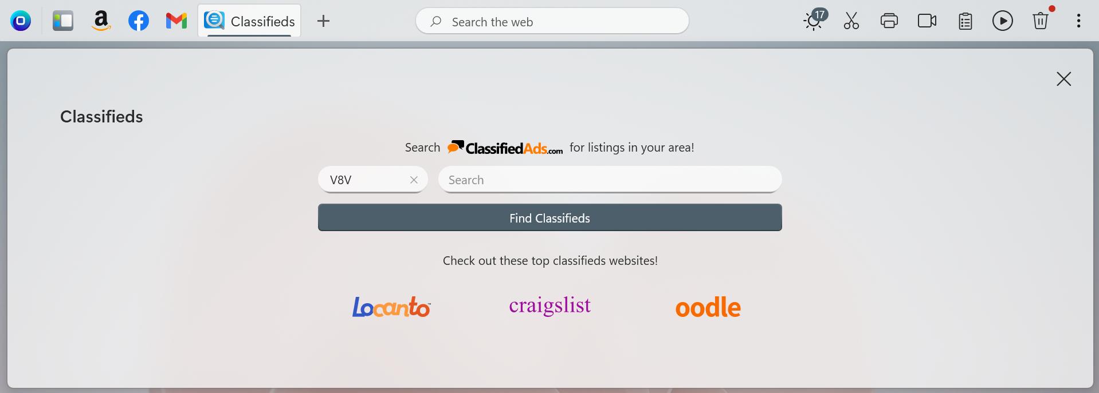Open the weather icon with 17 badge
The height and width of the screenshot is (393, 1099).
point(815,21)
